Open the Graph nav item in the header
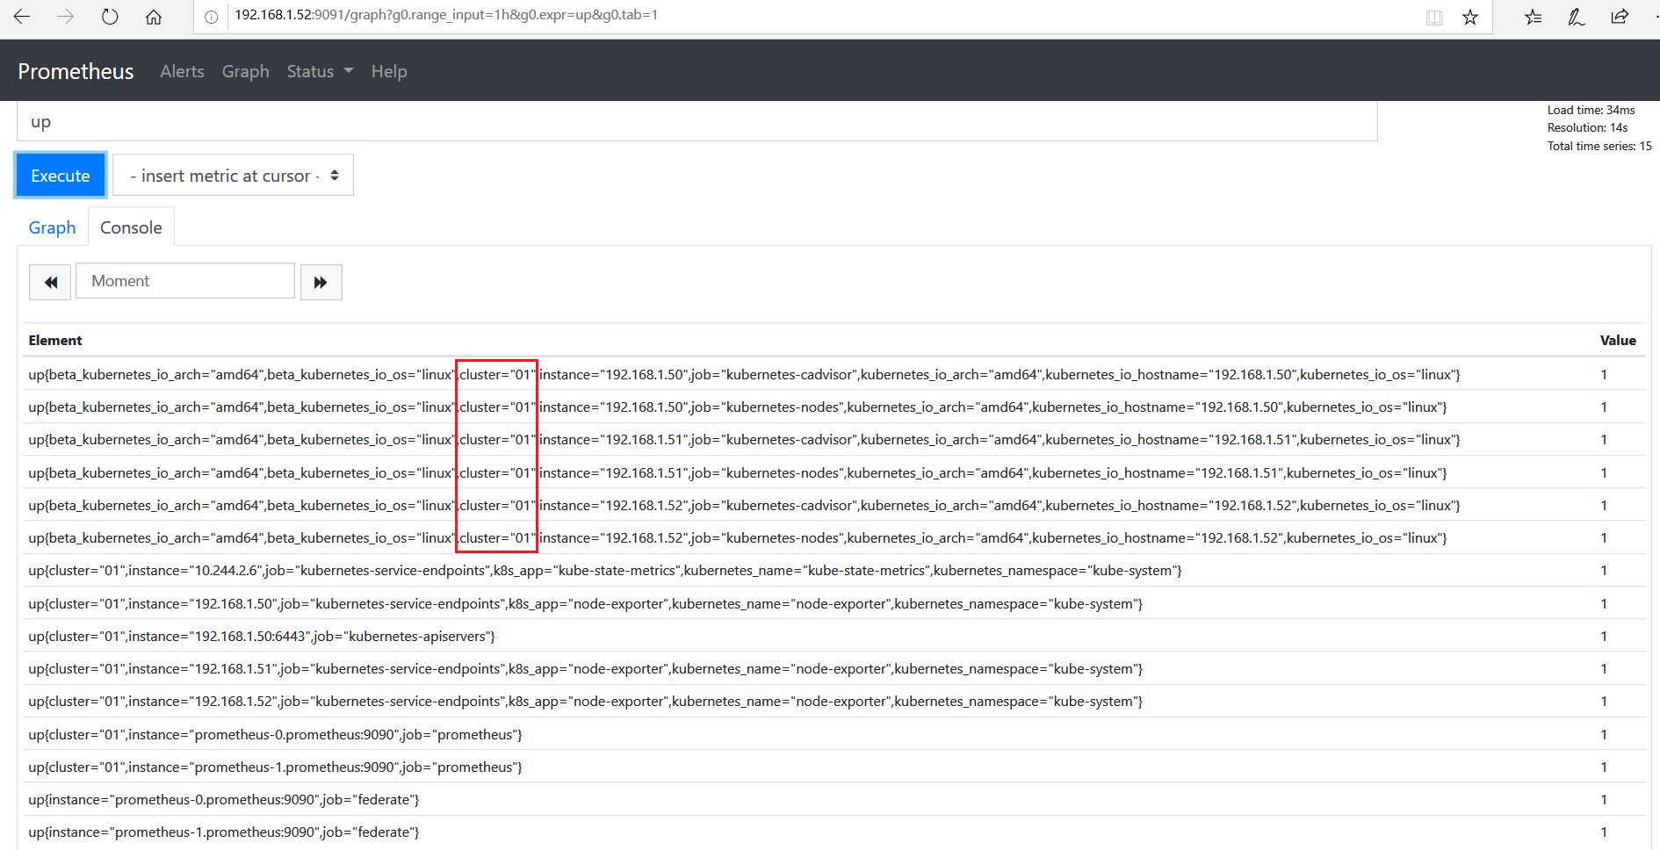 tap(245, 71)
